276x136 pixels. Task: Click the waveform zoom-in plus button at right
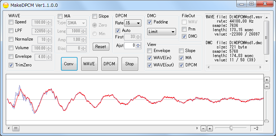267,80
